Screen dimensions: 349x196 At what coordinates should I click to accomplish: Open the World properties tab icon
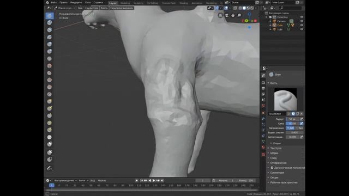[x=263, y=106]
